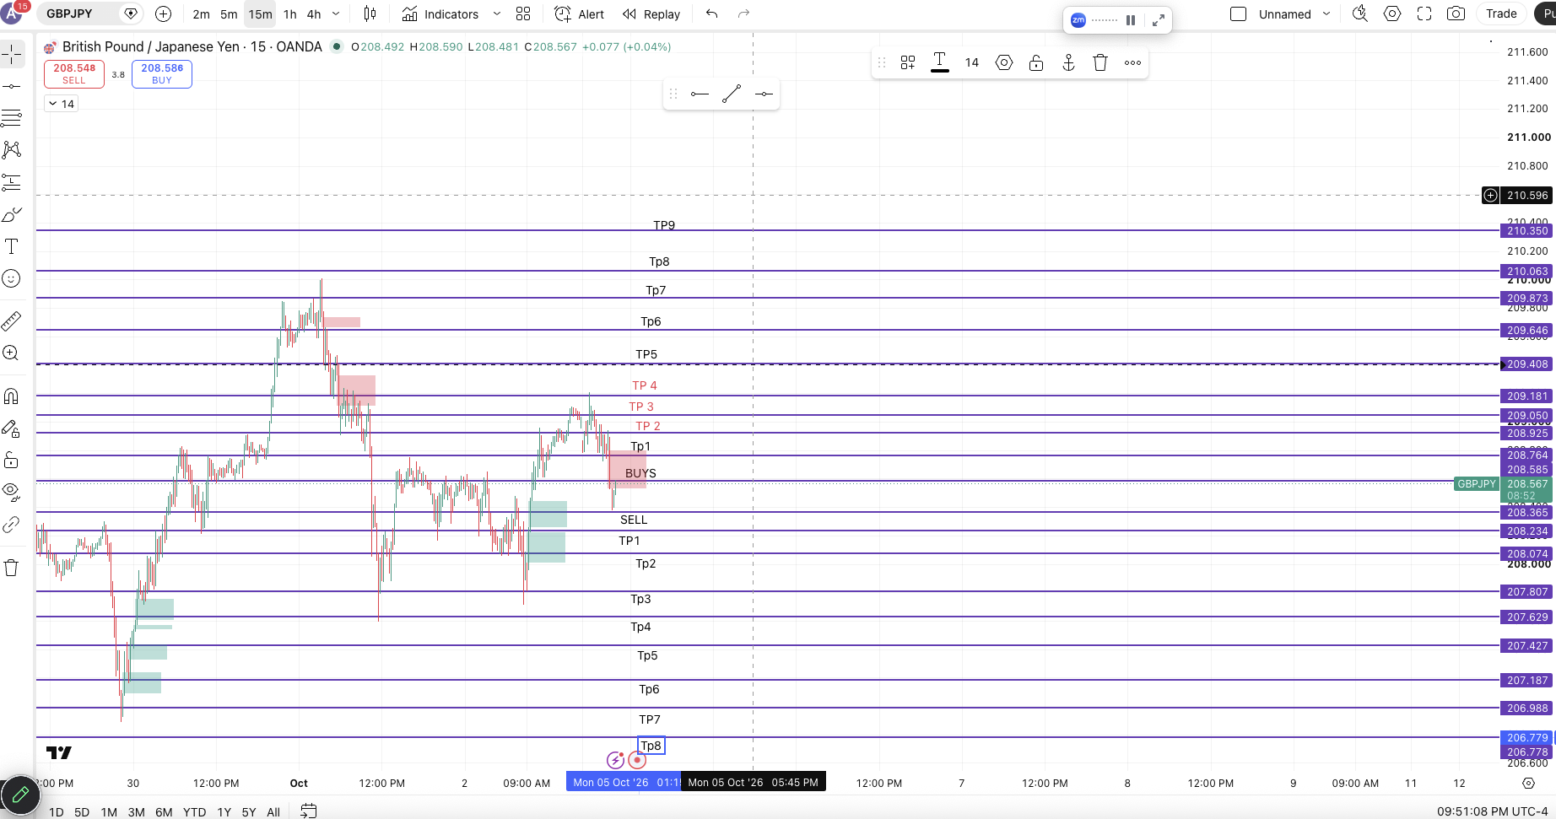Redo the last undone chart action
Screen dimensions: 1556x819
click(x=743, y=13)
